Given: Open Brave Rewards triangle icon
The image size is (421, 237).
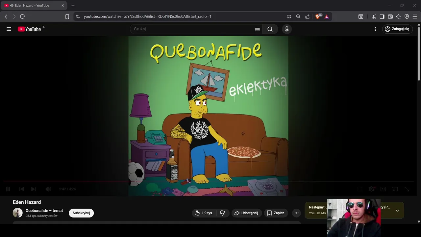Looking at the screenshot, I should 327,16.
